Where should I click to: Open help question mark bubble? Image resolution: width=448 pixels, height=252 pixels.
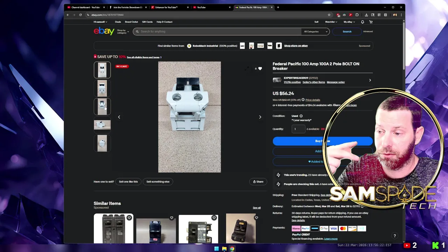(394, 236)
